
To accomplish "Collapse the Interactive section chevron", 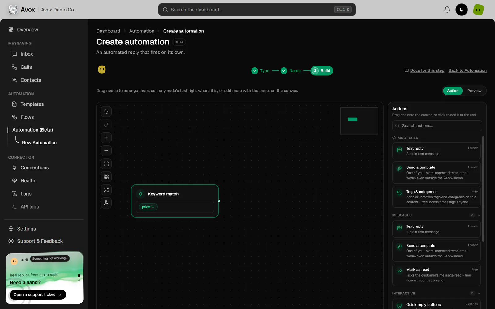I will (x=479, y=293).
